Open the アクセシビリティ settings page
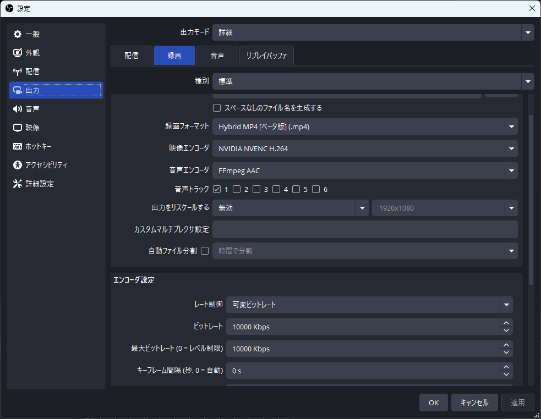Image resolution: width=541 pixels, height=419 pixels. click(56, 165)
